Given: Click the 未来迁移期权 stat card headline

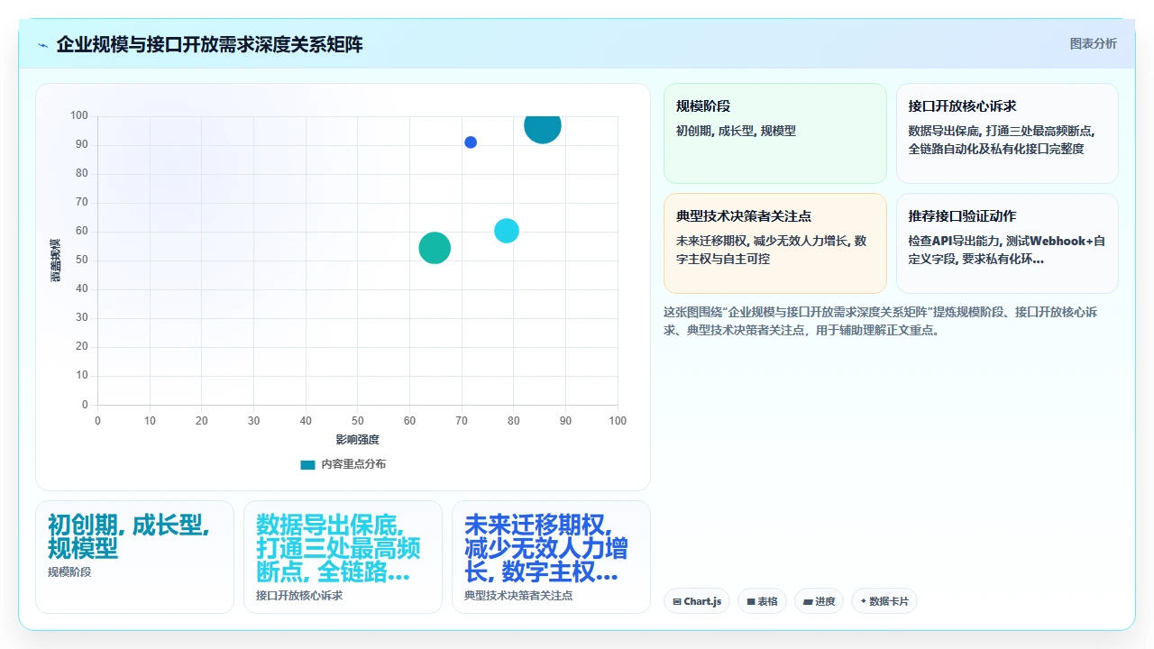Looking at the screenshot, I should tap(546, 548).
